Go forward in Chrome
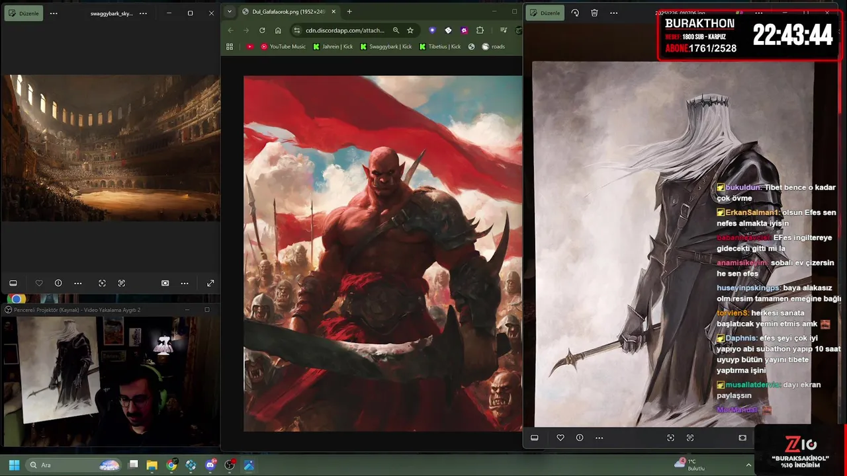The height and width of the screenshot is (476, 847). [246, 30]
